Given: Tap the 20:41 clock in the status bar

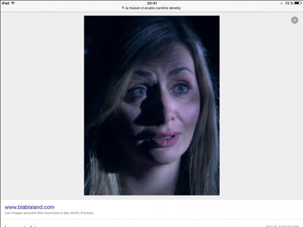Looking at the screenshot, I should 152,3.
